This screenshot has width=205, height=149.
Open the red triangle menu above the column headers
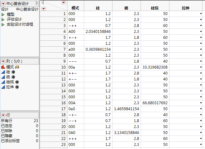coord(64,3)
